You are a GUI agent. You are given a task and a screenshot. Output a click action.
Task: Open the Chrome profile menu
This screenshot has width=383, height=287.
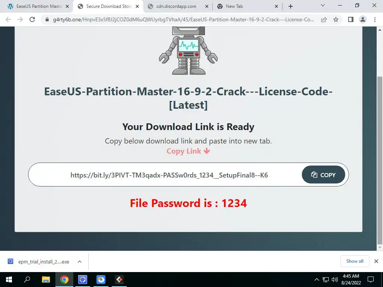(x=363, y=19)
